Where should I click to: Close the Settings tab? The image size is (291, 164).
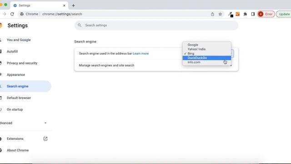click(x=64, y=5)
